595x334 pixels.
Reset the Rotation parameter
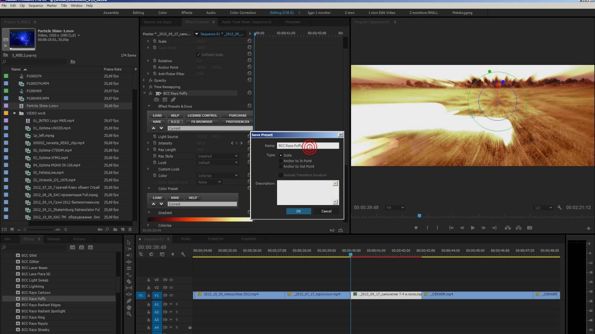coord(249,60)
